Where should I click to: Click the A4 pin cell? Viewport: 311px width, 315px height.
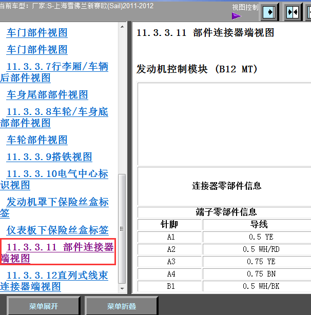169,274
